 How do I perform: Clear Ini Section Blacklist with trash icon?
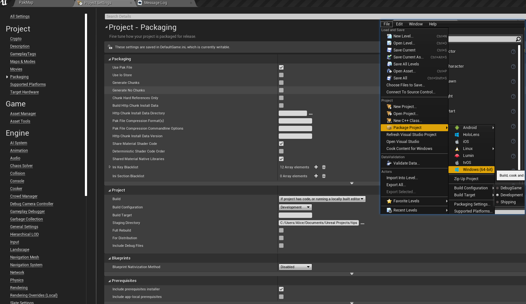[324, 176]
